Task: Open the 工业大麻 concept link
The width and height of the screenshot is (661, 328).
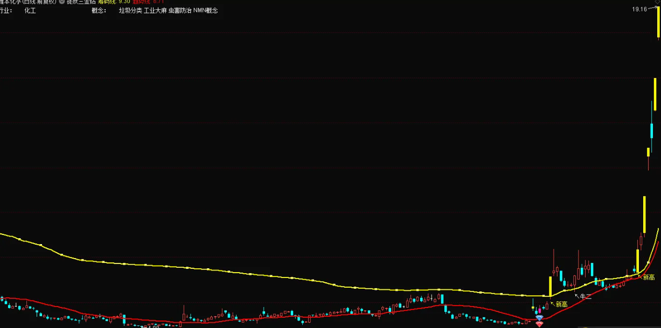Action: [155, 11]
